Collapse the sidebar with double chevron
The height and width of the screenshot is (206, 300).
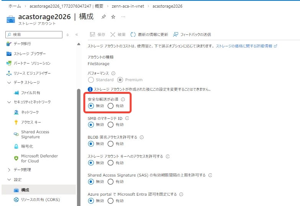[x=77, y=34]
